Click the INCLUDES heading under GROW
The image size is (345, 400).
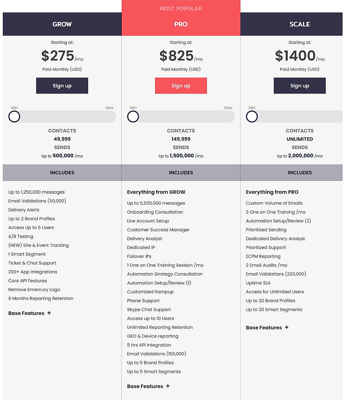coord(62,173)
